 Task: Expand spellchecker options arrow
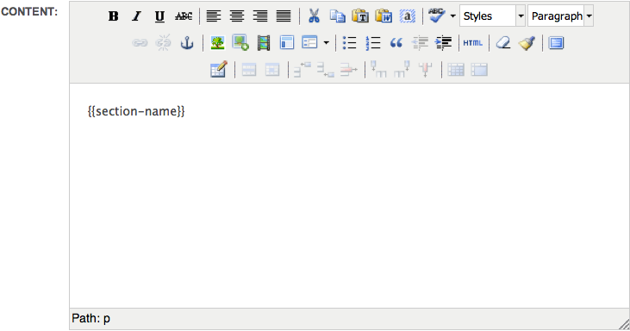452,16
